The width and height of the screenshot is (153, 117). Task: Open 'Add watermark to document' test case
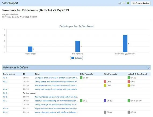coord(57,85)
